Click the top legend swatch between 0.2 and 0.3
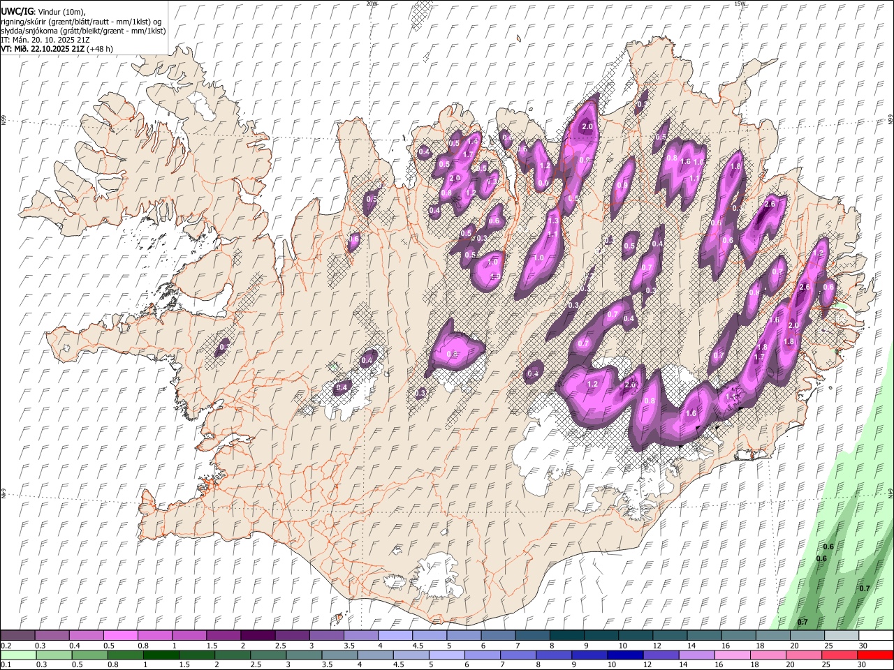The width and height of the screenshot is (894, 670). [x=17, y=635]
